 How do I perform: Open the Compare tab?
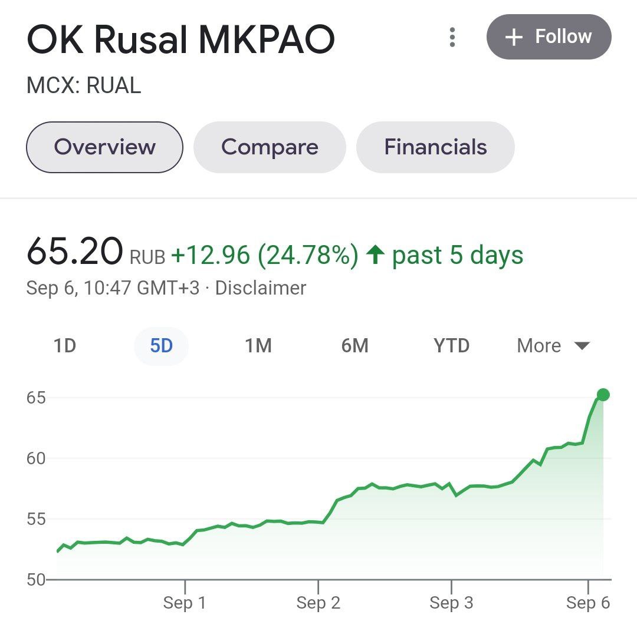[x=270, y=147]
